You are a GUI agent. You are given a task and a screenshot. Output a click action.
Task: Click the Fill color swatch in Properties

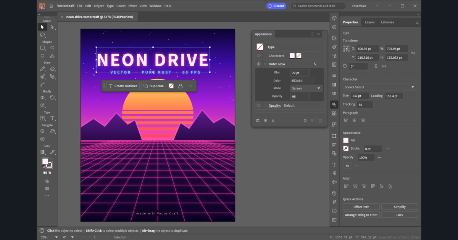click(x=346, y=140)
